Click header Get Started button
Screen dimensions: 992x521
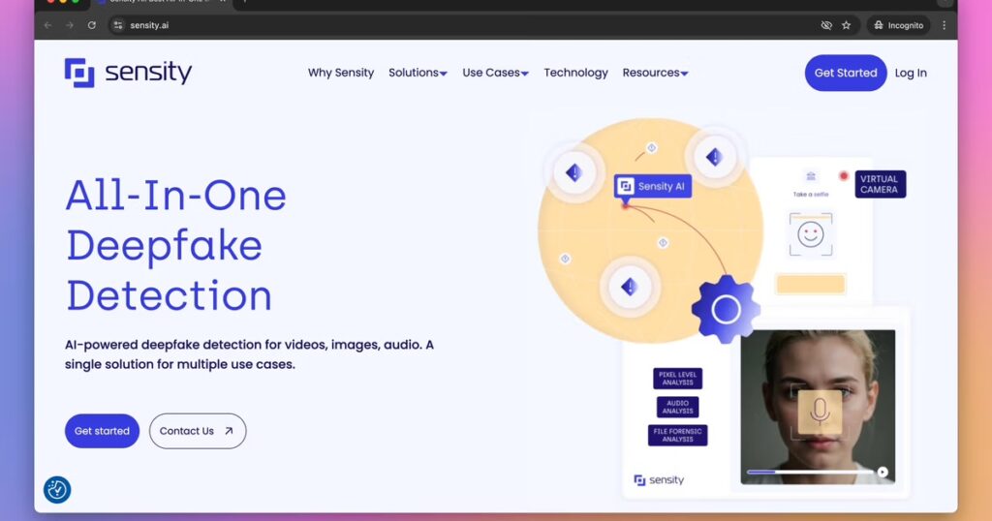click(846, 73)
